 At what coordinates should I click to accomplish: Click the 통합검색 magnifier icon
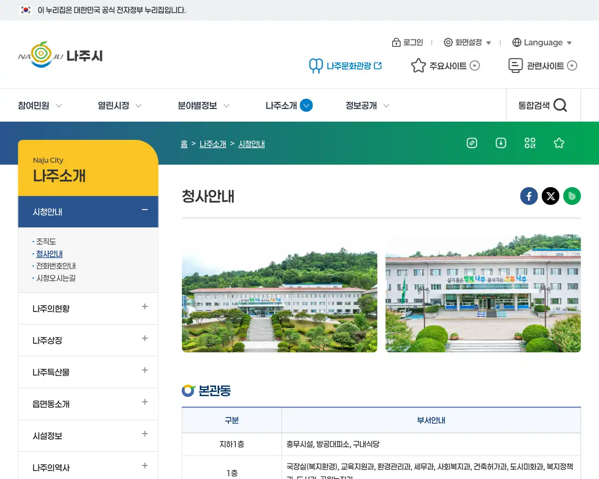point(560,105)
